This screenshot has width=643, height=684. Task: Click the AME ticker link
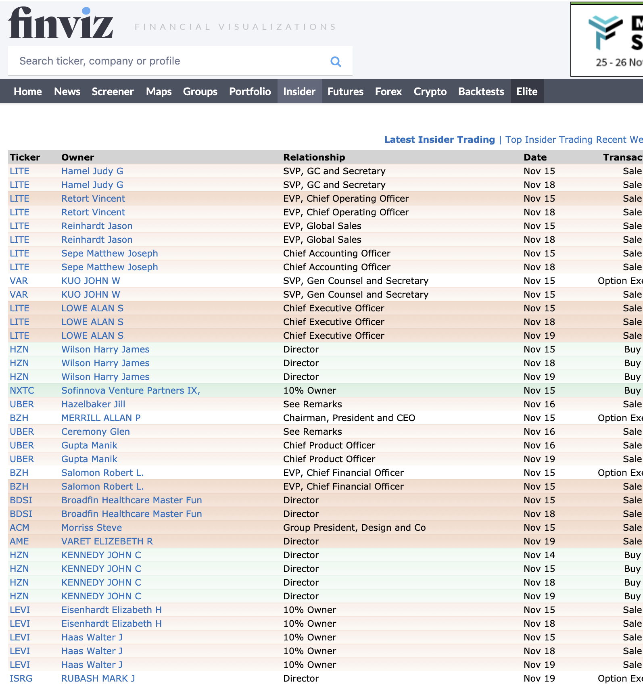click(19, 541)
